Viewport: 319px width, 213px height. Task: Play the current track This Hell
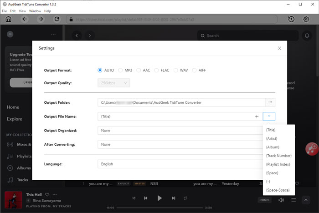point(159,198)
